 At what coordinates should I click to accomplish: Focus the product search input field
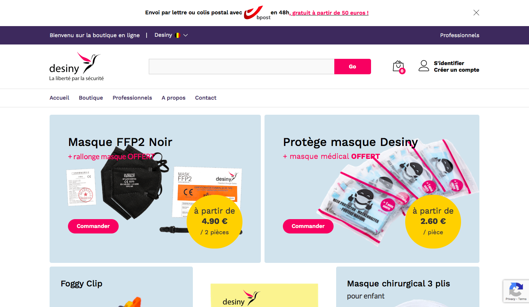tap(241, 67)
